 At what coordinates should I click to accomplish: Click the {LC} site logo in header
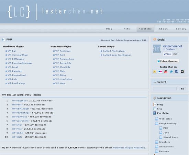(19, 12)
